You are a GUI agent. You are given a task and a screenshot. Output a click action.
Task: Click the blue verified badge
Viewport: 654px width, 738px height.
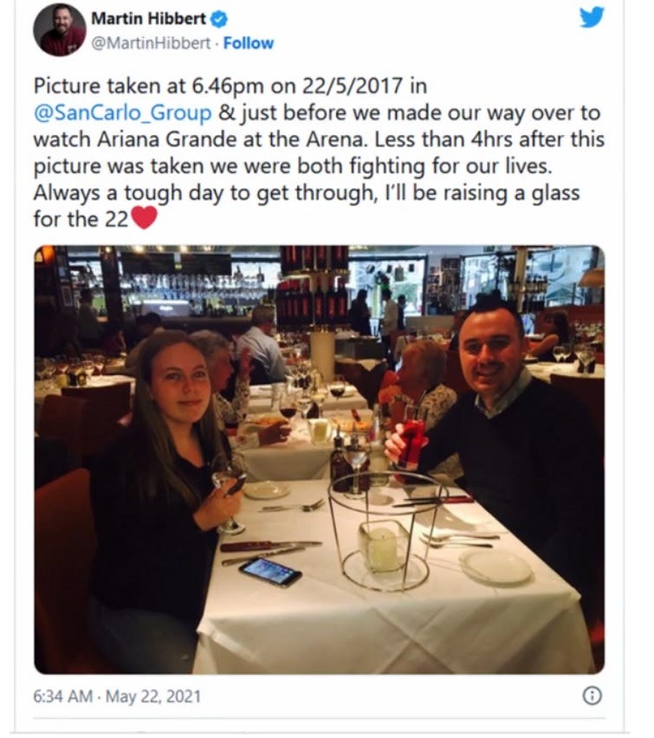(x=218, y=19)
